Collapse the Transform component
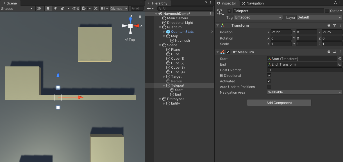Screen dimensions: 343x162 [217, 26]
